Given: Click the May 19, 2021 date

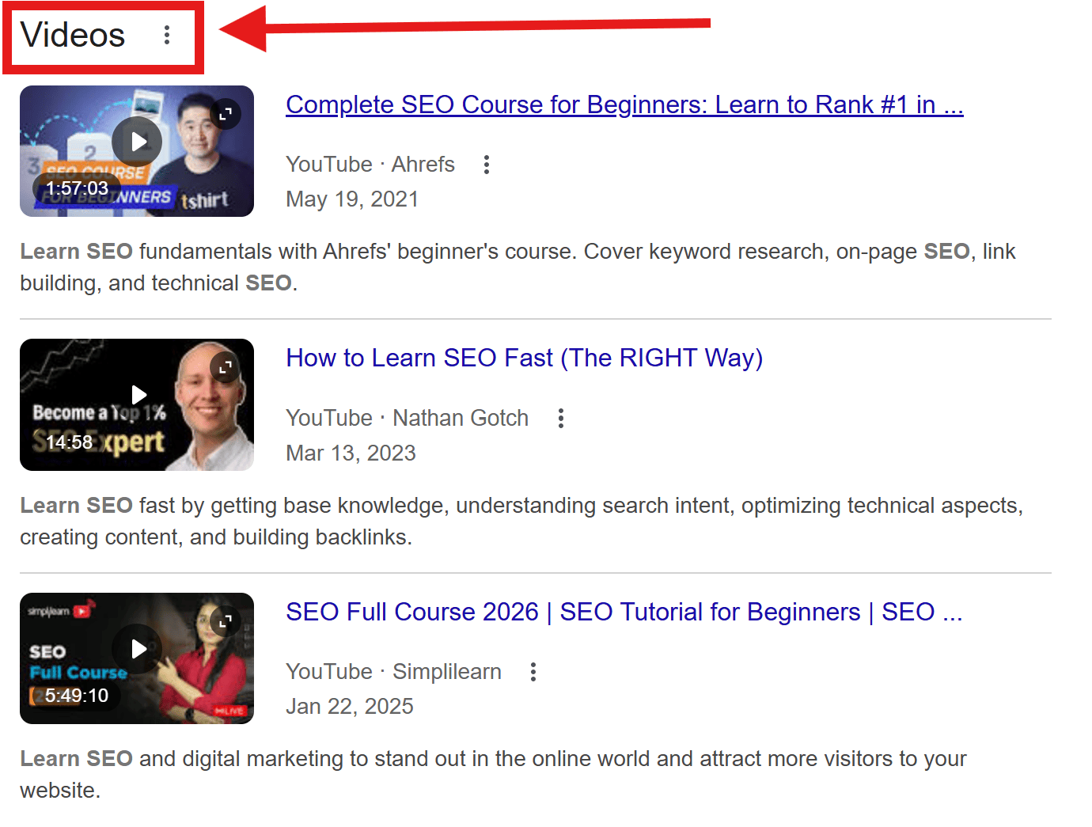Looking at the screenshot, I should 352,199.
